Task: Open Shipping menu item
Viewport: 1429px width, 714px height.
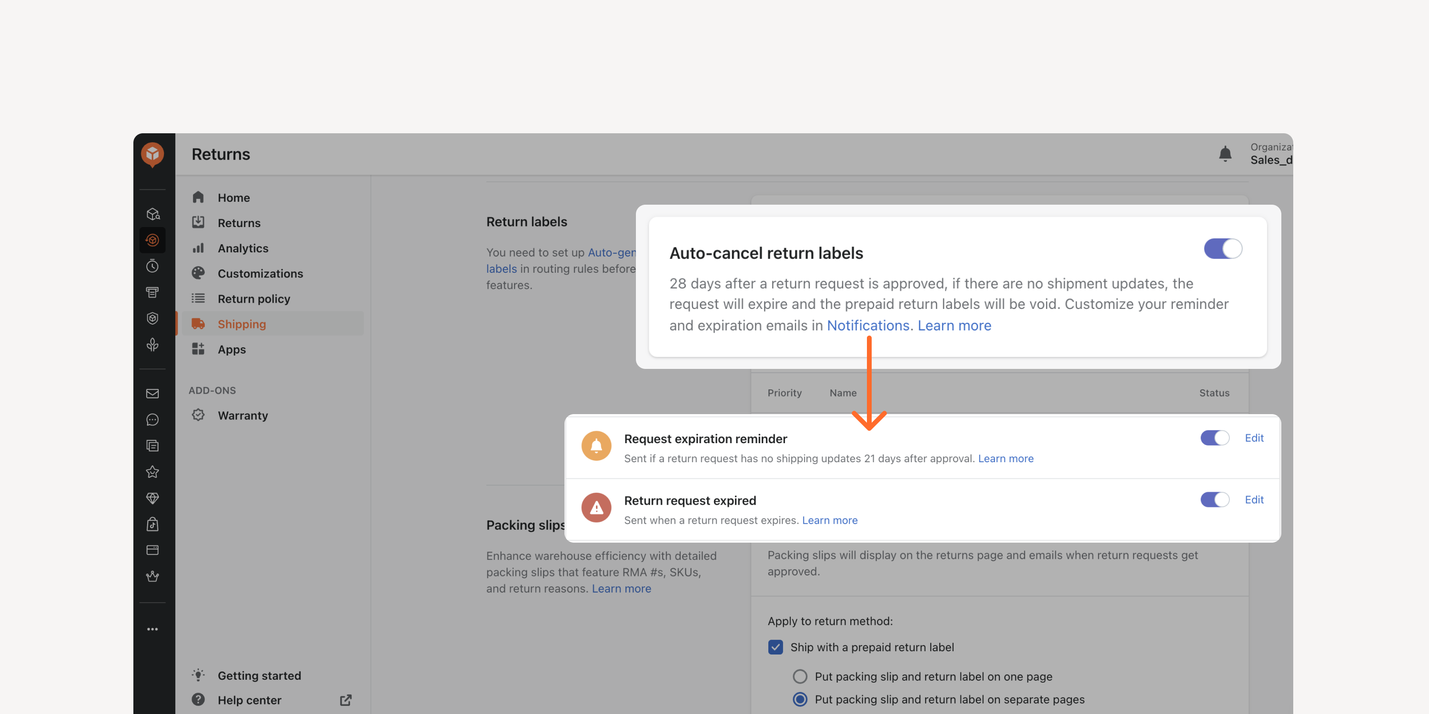Action: [272, 324]
